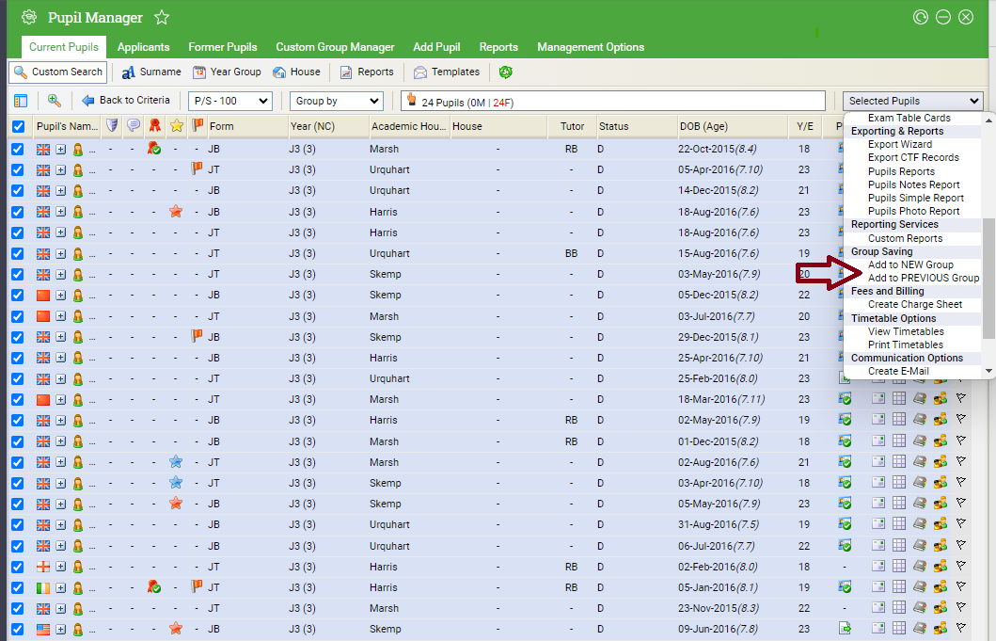Open the column layout chooser icon

pos(21,101)
